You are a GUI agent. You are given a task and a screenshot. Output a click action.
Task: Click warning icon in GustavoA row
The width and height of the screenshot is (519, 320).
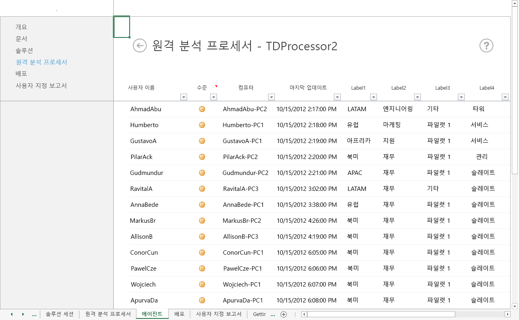(x=202, y=141)
